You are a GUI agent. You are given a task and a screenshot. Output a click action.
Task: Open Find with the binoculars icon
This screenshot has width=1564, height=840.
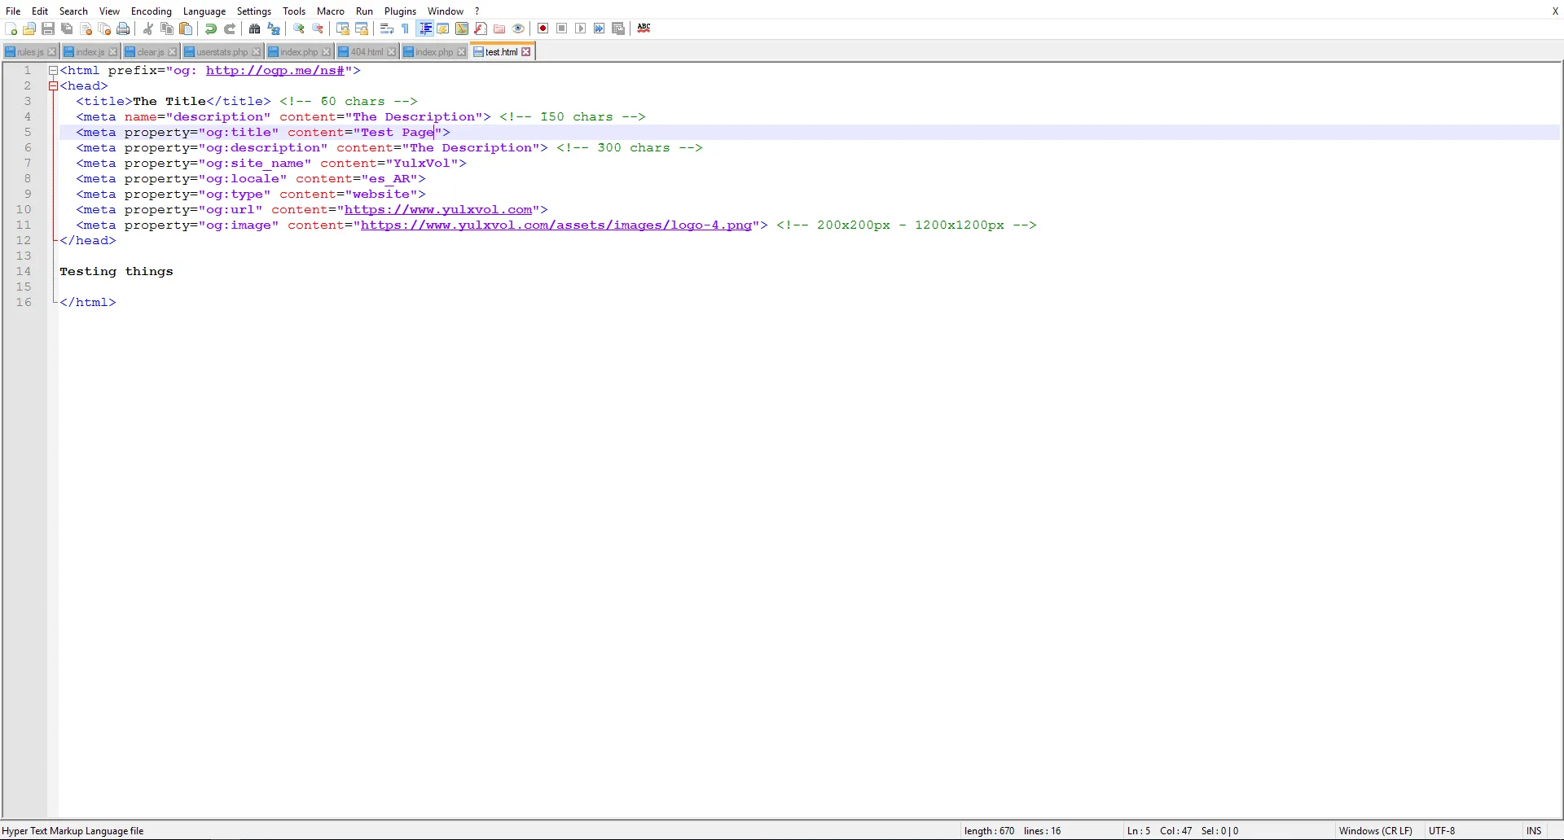[255, 28]
